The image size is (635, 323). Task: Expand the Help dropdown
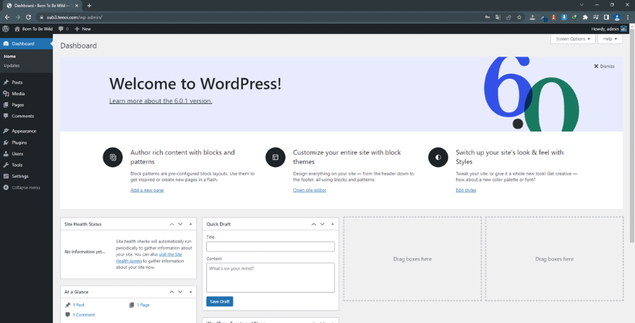click(610, 39)
